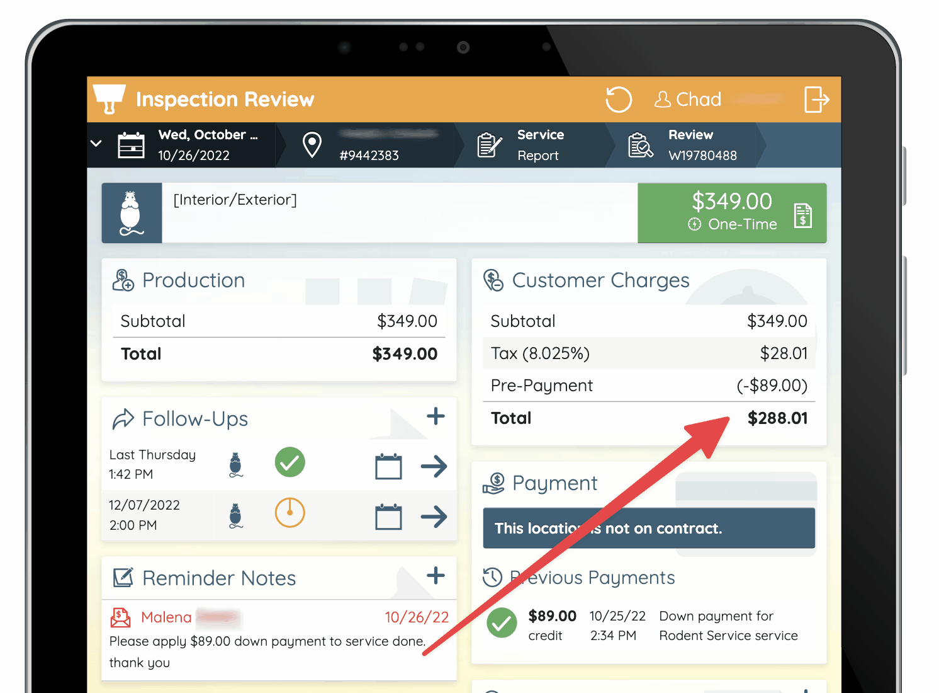The width and height of the screenshot is (939, 693).
Task: Toggle the pending clock status for 12/07/2022
Action: pyautogui.click(x=290, y=513)
